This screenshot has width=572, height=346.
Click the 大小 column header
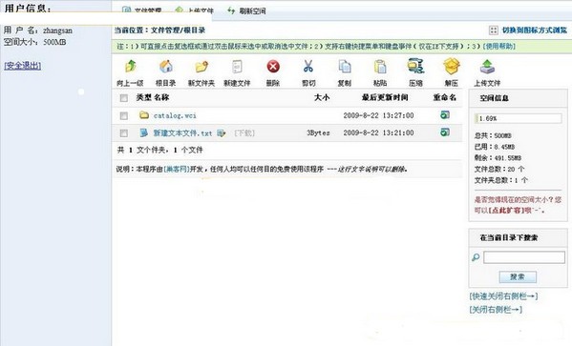click(x=322, y=97)
